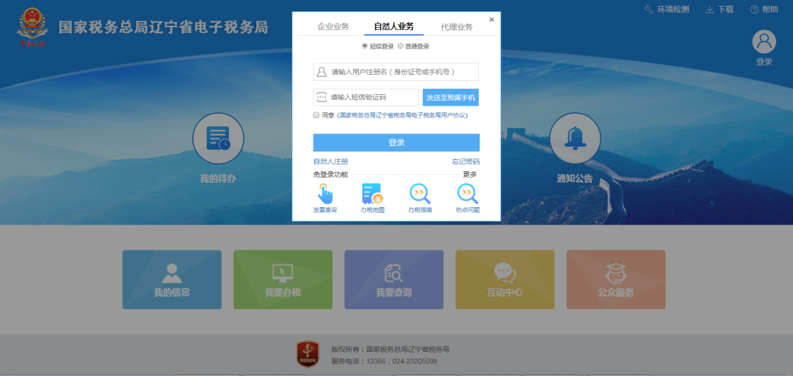Click the 国家税务总局辽宁省电子税务局 title
793x376 pixels.
click(163, 27)
